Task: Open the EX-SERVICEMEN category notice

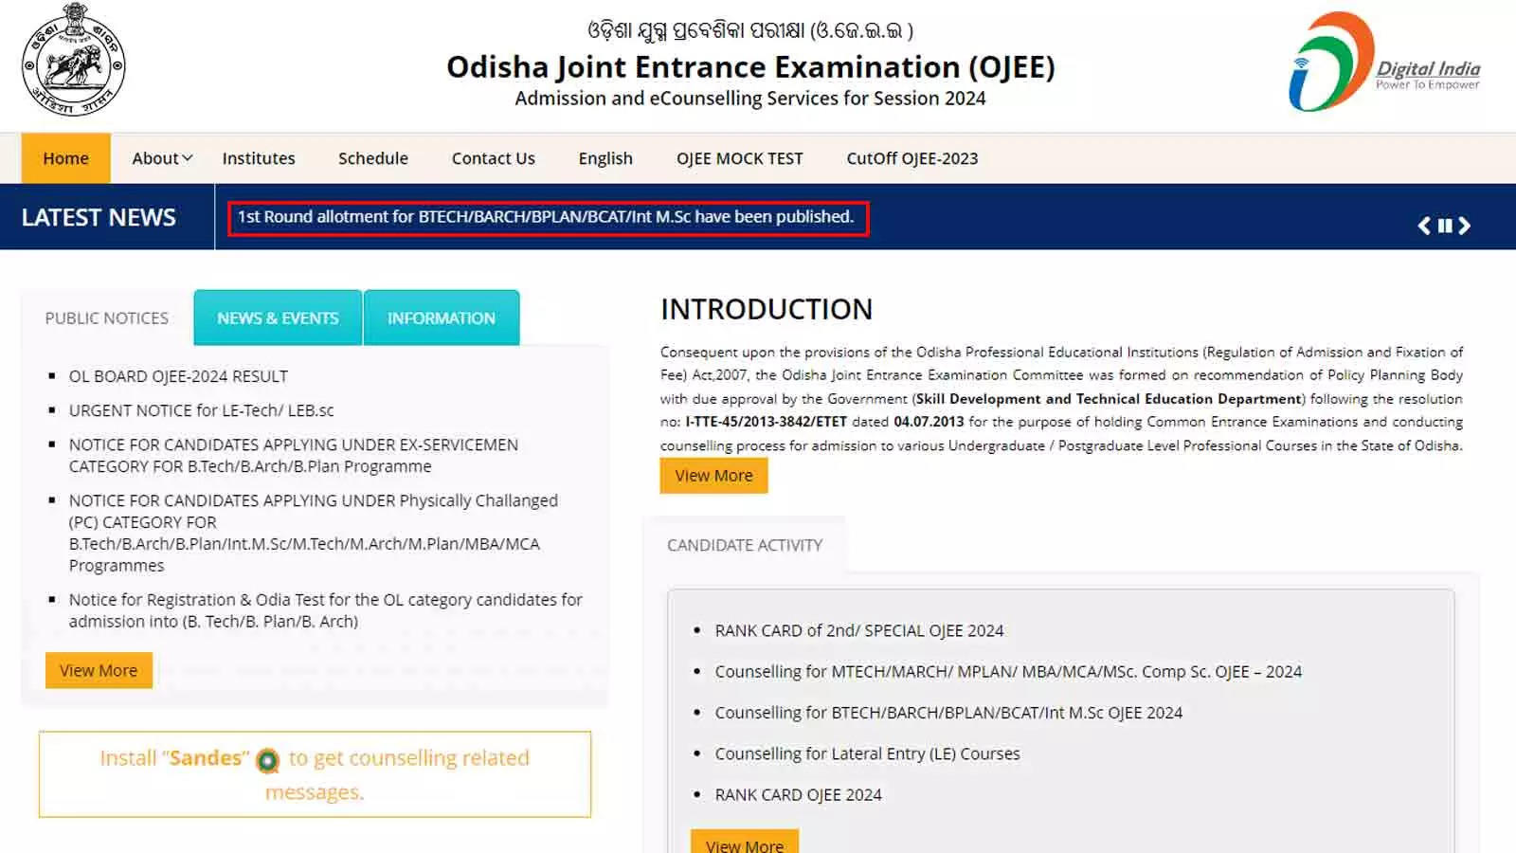Action: (x=294, y=455)
